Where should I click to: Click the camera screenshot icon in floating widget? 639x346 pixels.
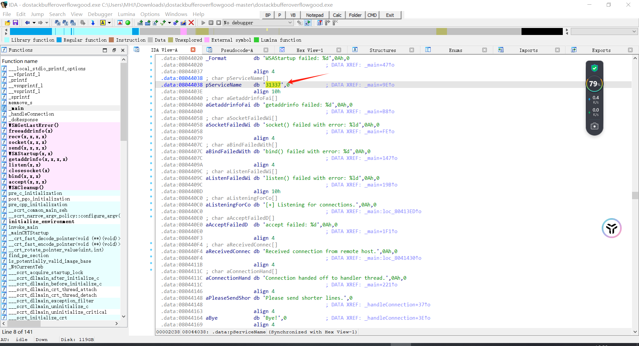(594, 126)
